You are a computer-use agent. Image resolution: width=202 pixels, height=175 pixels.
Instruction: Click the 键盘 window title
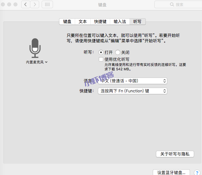click(102, 5)
